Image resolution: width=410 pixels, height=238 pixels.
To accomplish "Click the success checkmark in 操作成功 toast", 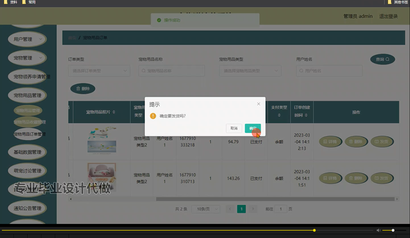I will pos(159,20).
